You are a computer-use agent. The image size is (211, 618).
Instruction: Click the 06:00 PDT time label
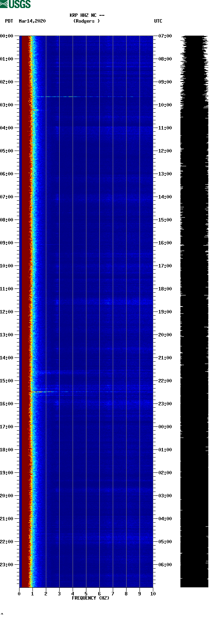coord(7,174)
